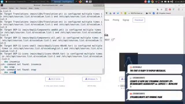
Task: Open the Projetos bookmark
Action: [x=164, y=13]
